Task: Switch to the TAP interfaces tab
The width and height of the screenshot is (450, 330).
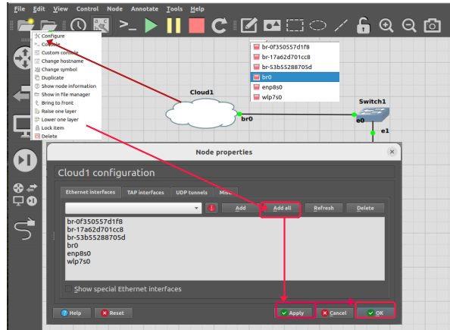Action: [145, 192]
